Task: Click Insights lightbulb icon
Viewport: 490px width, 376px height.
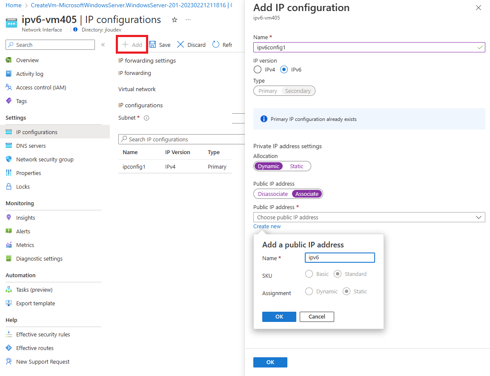Action: [x=9, y=218]
